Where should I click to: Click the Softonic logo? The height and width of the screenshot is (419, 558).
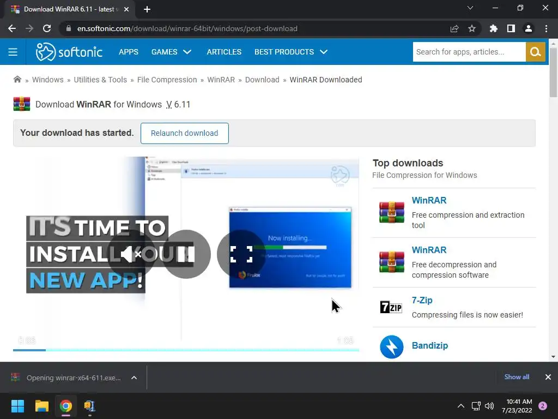click(x=69, y=52)
